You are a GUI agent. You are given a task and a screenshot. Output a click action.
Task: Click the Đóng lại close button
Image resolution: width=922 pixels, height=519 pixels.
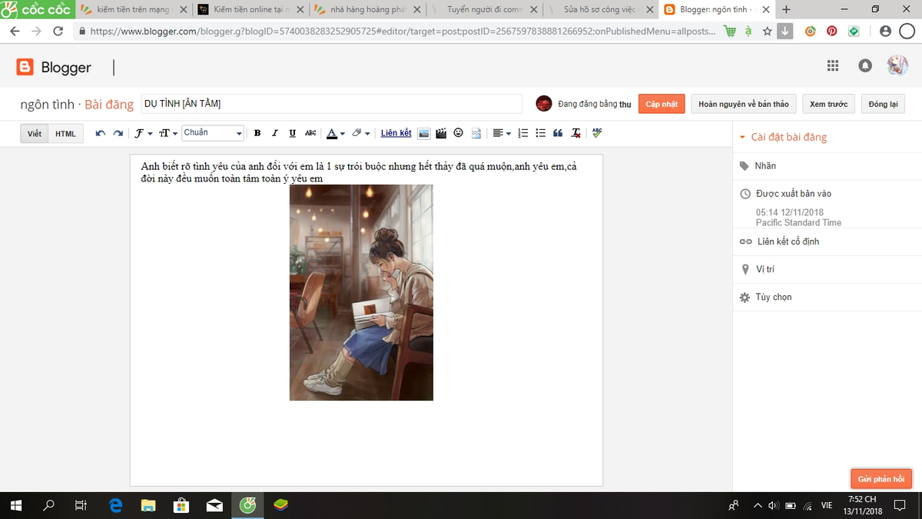883,104
